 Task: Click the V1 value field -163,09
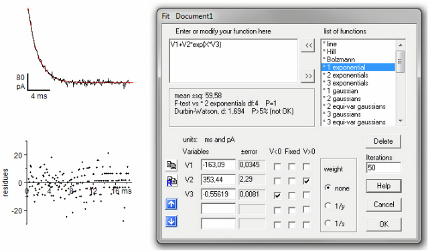coord(218,164)
